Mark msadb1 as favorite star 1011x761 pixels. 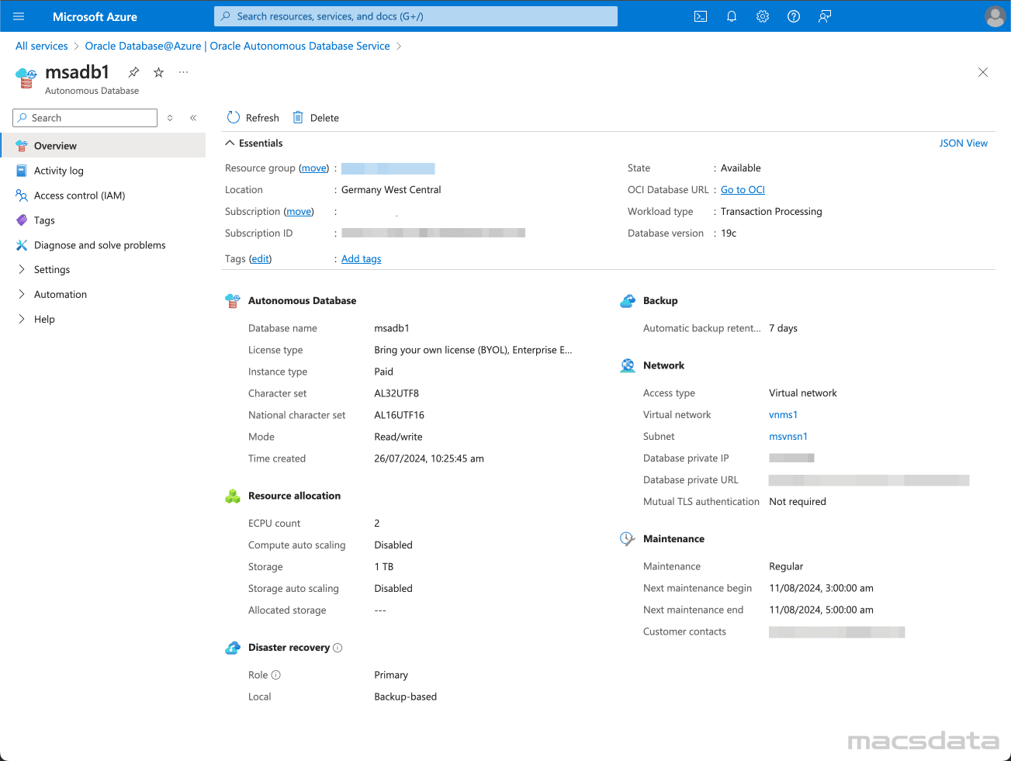pos(158,72)
